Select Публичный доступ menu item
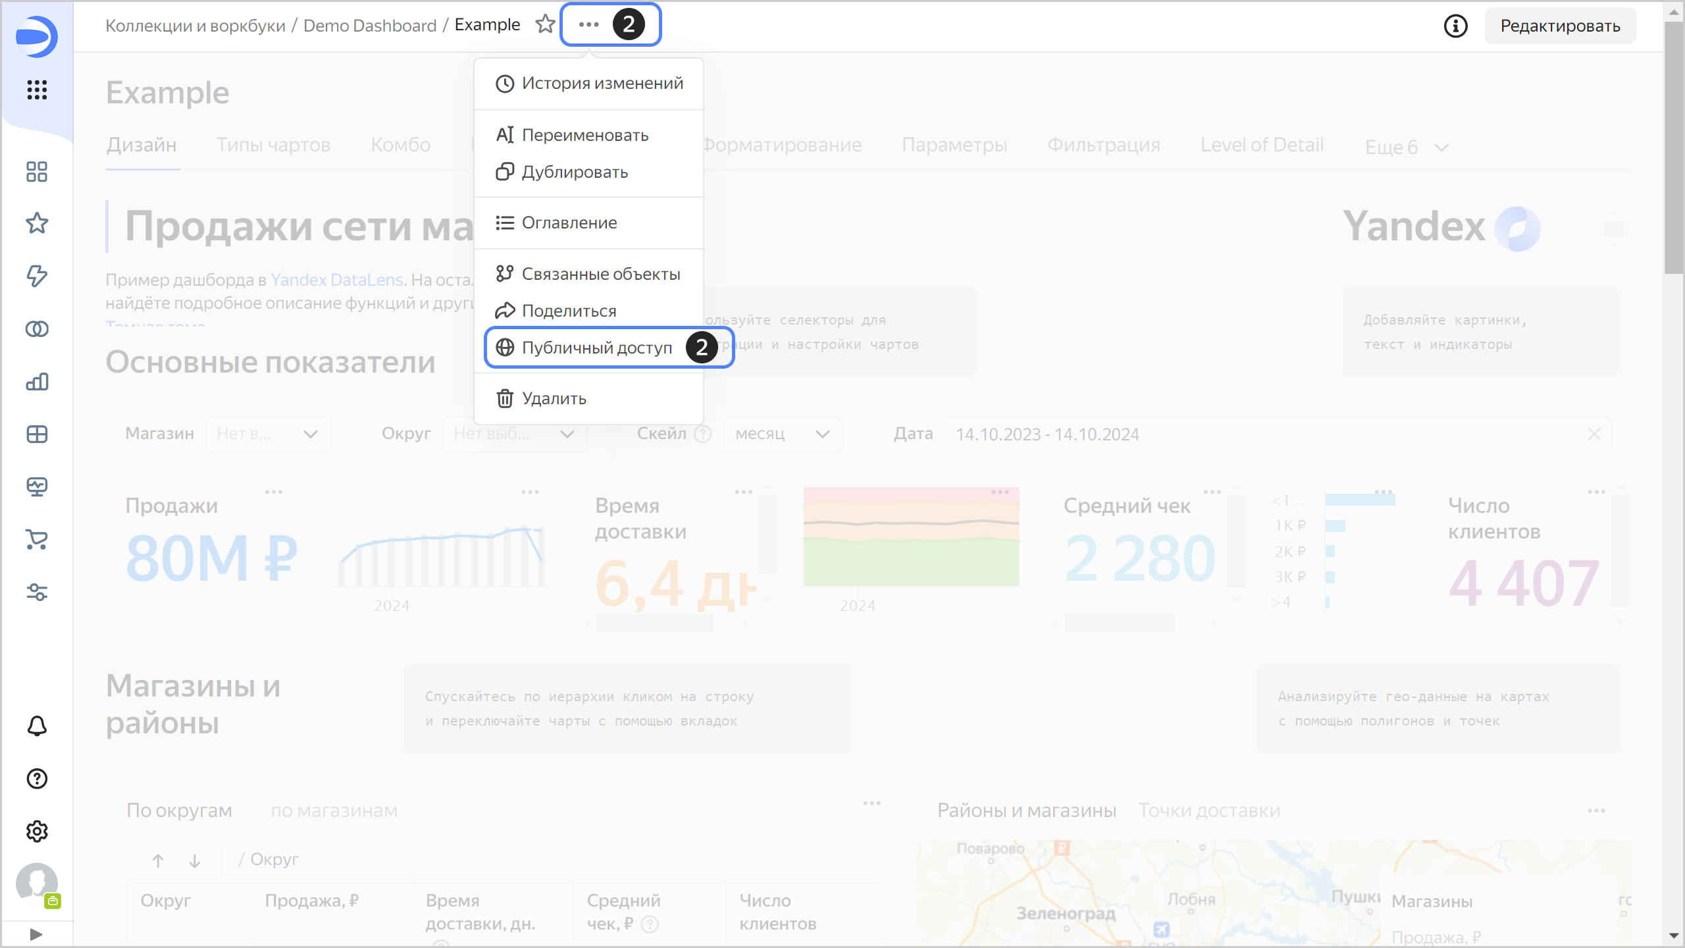Viewport: 1685px width, 948px height. pos(596,348)
